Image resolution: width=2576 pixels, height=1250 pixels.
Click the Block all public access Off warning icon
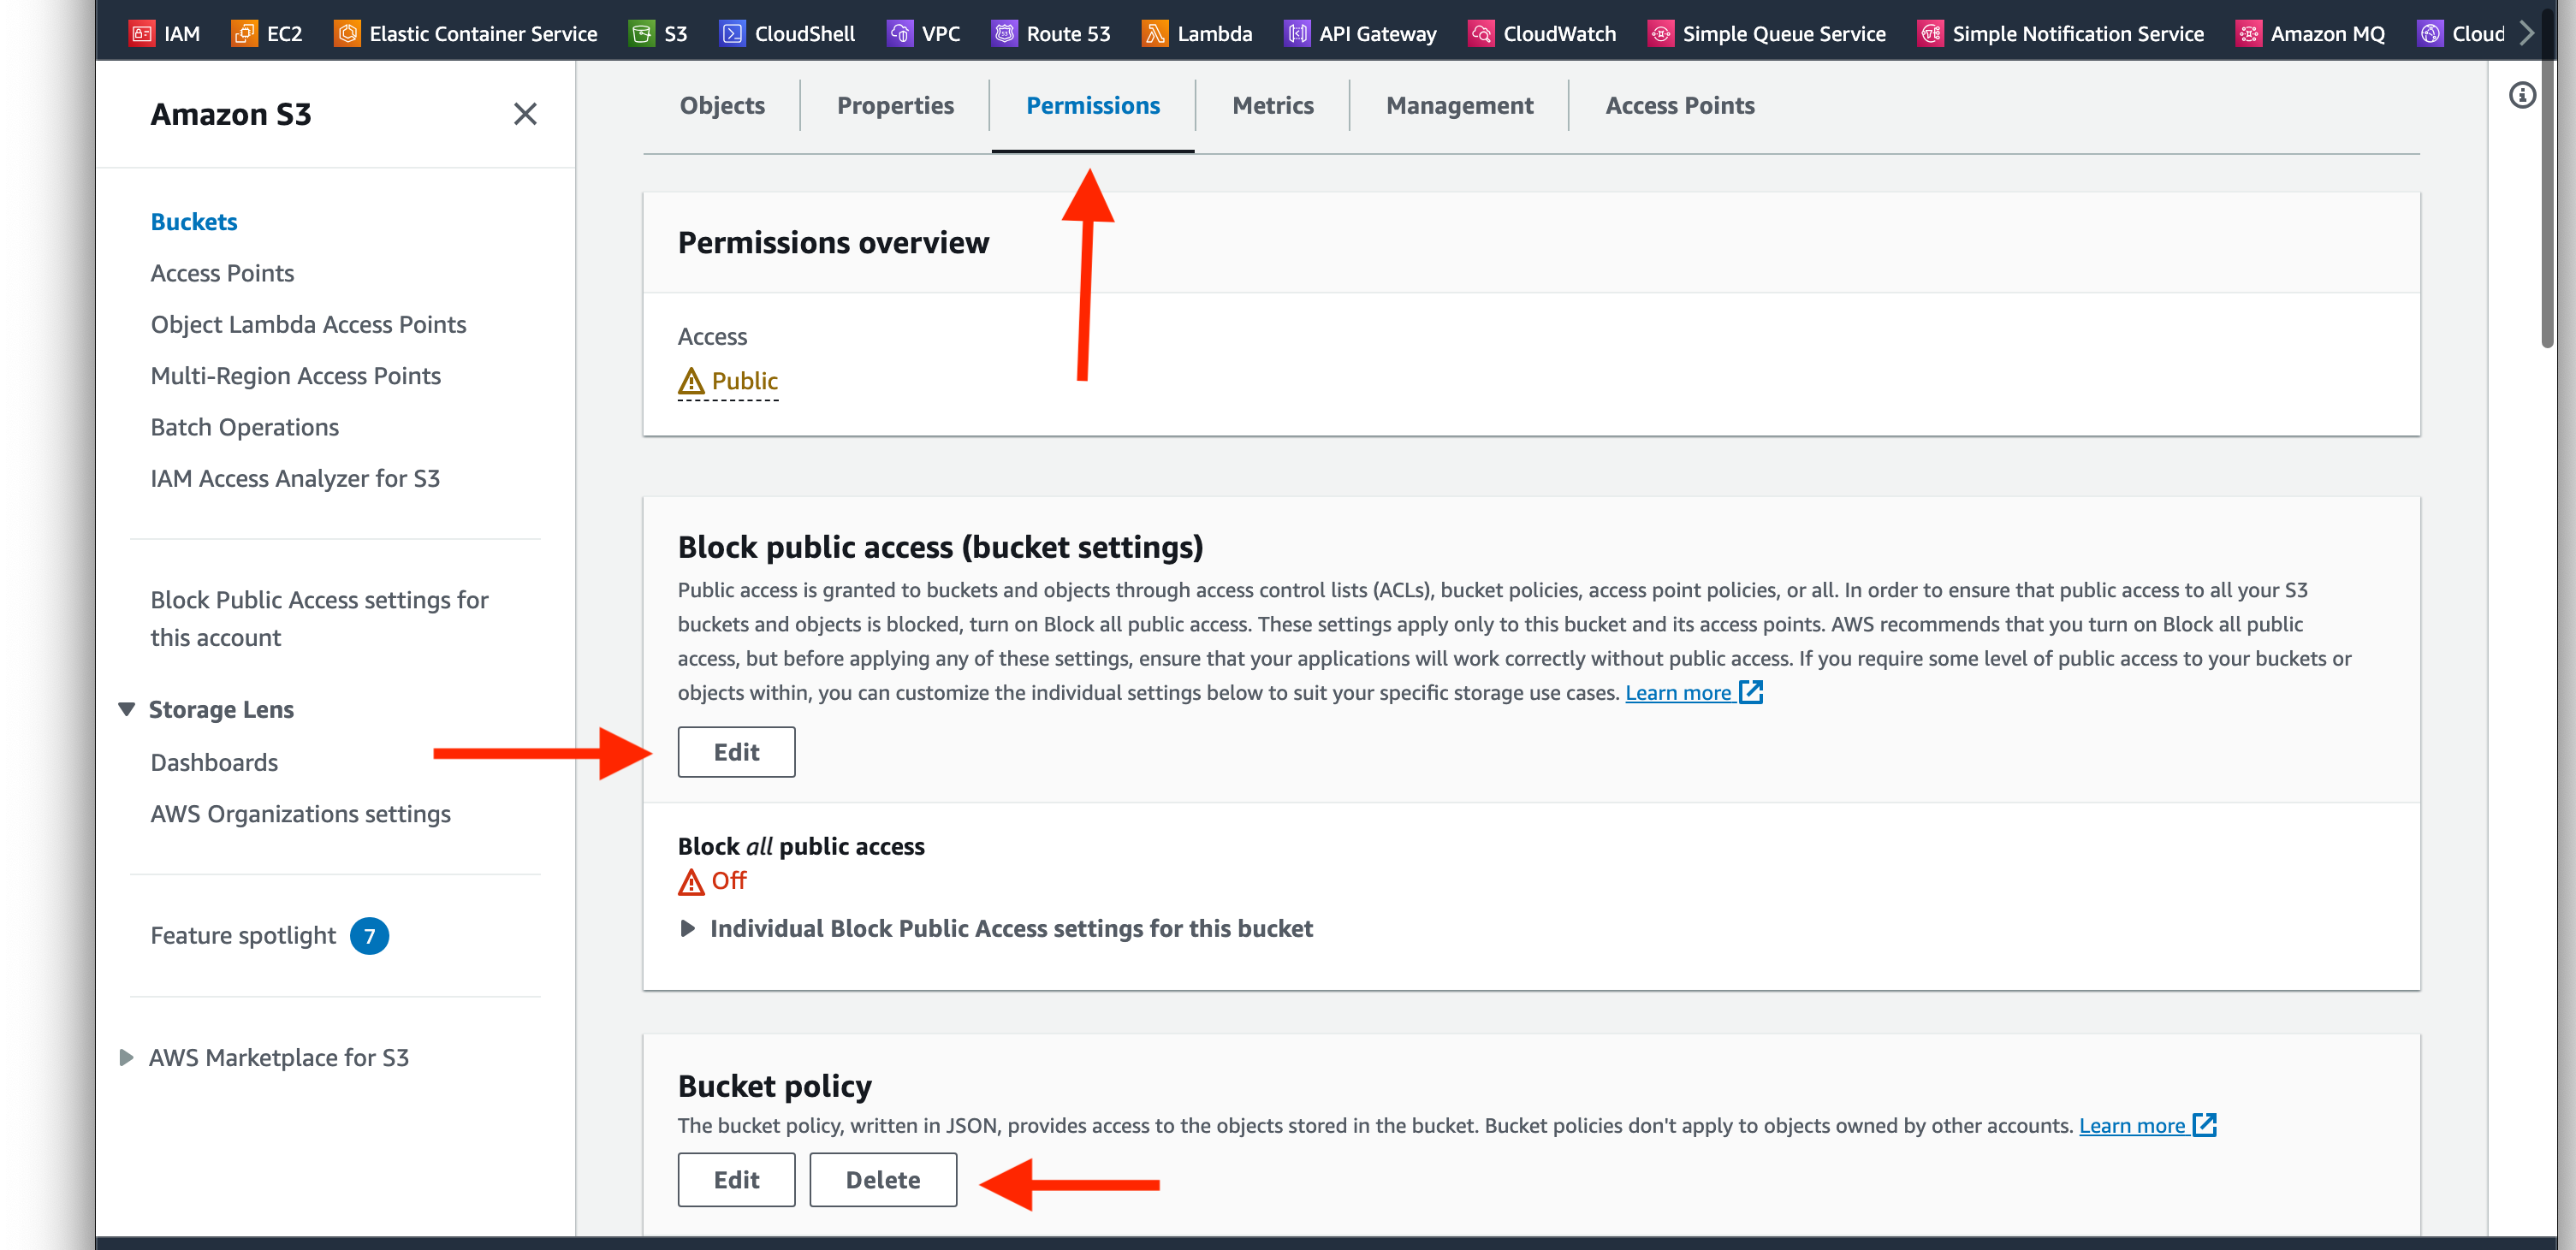click(691, 881)
